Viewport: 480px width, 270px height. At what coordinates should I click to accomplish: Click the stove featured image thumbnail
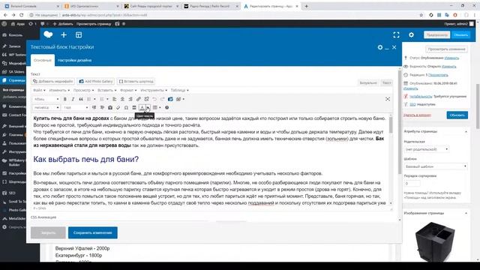(x=435, y=241)
